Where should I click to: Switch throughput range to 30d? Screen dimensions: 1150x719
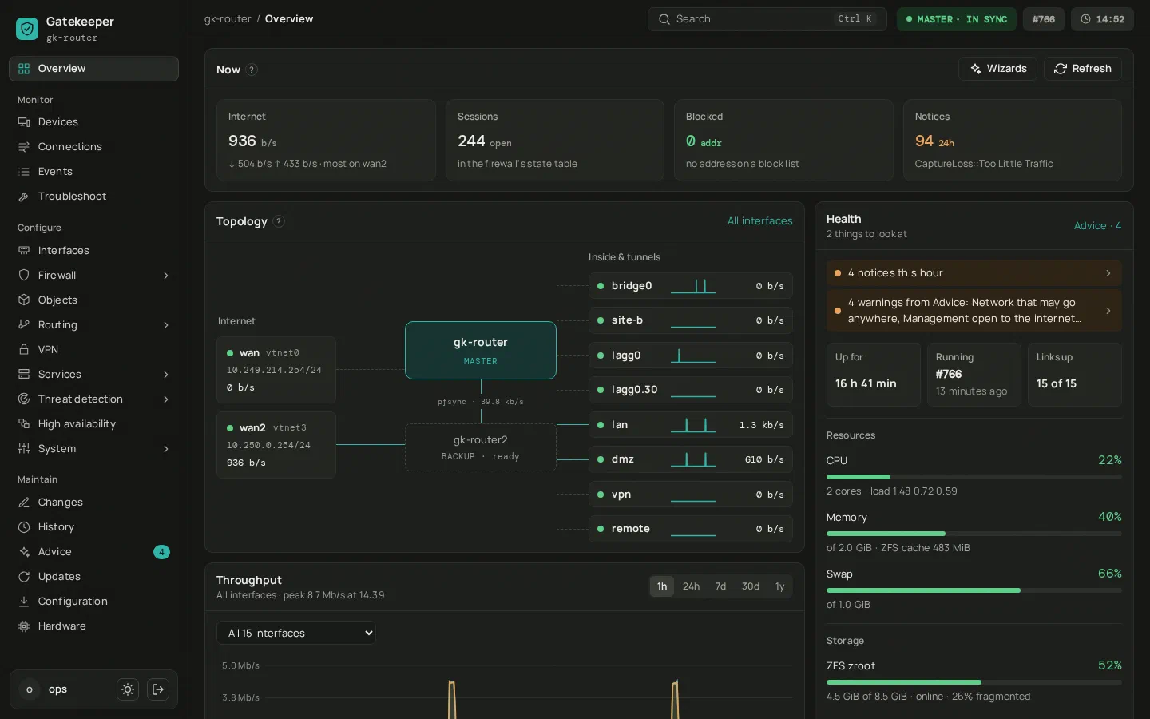point(751,586)
